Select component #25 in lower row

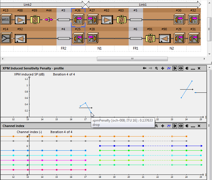[x=78, y=38]
